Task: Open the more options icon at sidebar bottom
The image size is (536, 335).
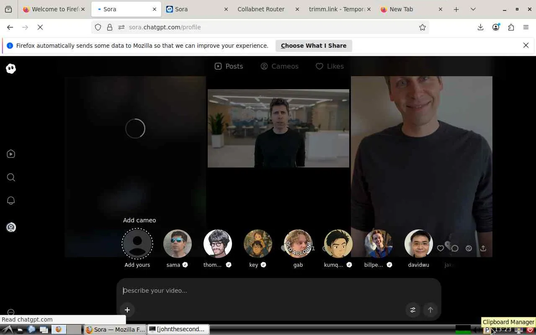Action: pyautogui.click(x=11, y=312)
